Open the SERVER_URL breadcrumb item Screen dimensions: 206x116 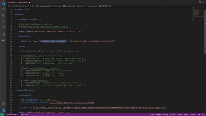click(105, 6)
